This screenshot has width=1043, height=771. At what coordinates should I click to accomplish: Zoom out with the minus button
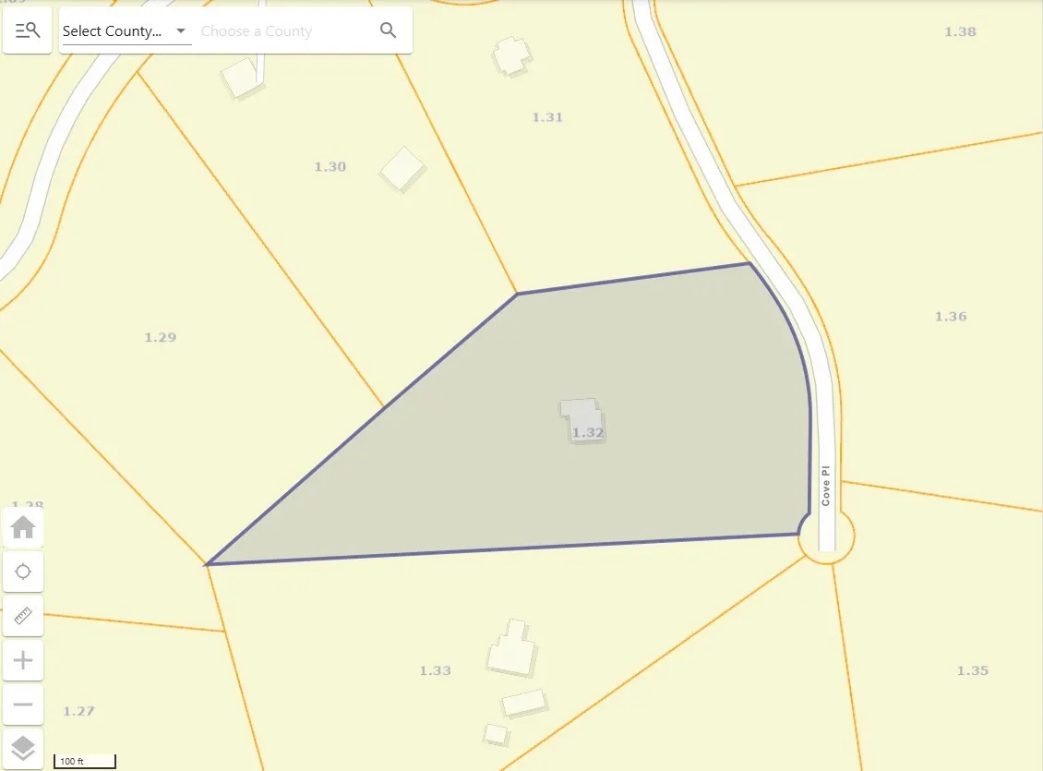tap(23, 704)
